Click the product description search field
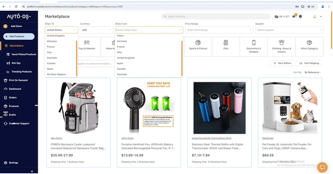 click(95, 64)
